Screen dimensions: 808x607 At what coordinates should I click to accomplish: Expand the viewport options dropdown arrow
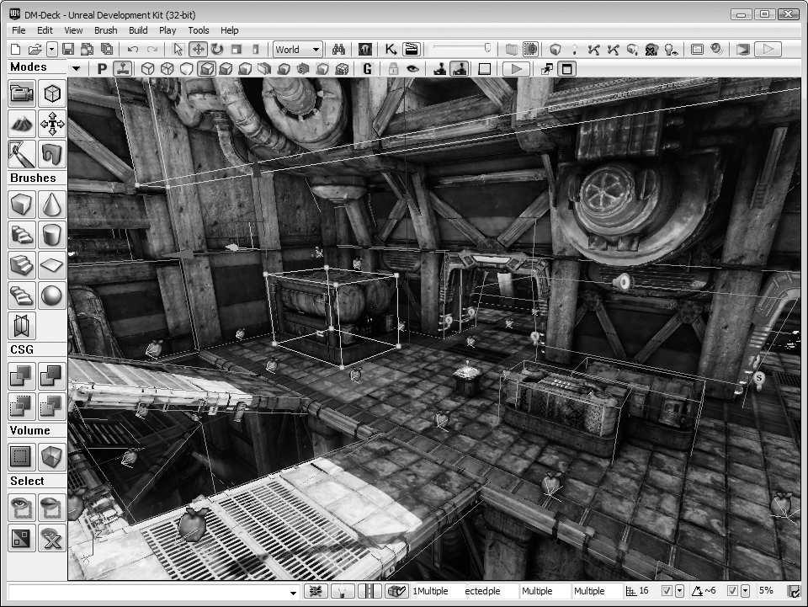(x=77, y=68)
